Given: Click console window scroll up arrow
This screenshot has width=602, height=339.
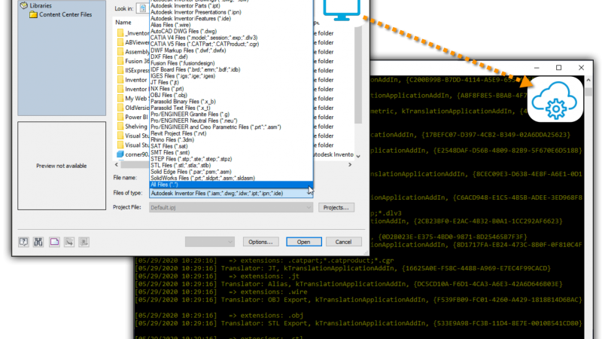Looking at the screenshot, I should click(588, 80).
